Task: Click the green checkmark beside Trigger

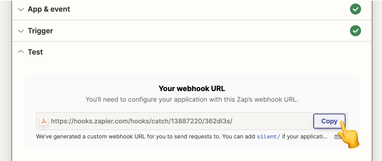Action: pyautogui.click(x=356, y=31)
